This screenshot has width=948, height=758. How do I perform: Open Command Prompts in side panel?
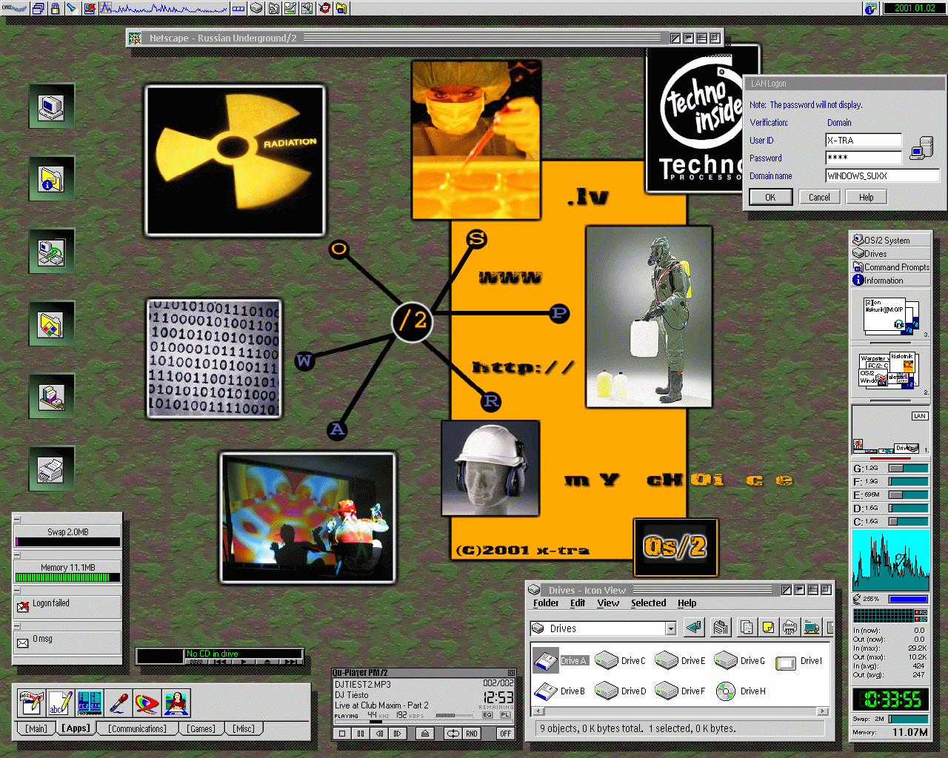[x=891, y=266]
